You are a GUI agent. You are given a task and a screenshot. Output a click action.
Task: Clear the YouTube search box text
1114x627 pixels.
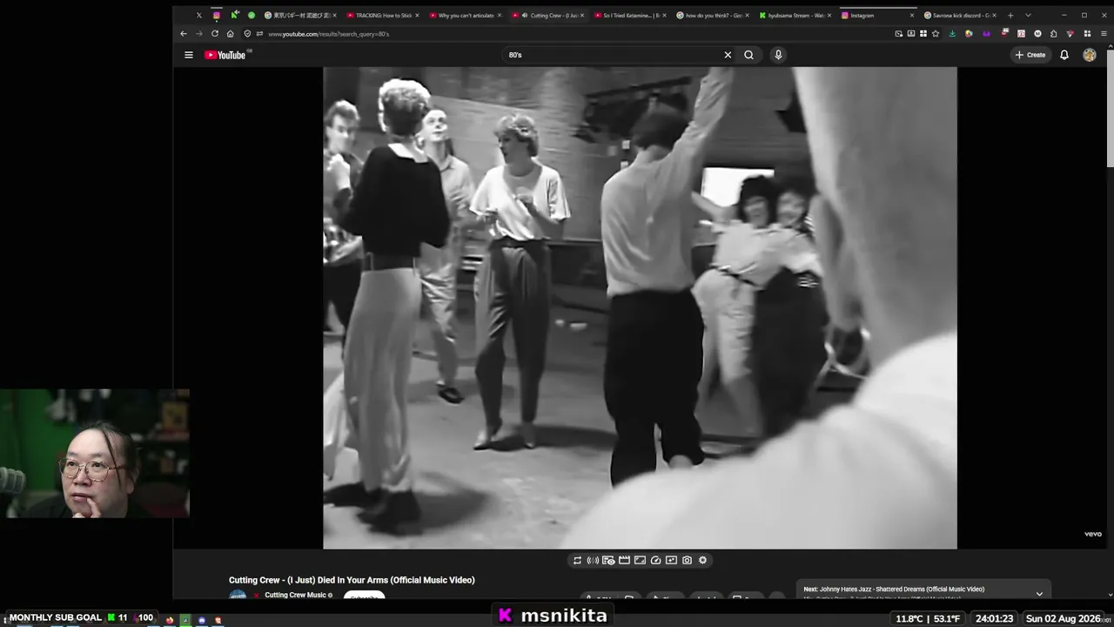tap(728, 55)
